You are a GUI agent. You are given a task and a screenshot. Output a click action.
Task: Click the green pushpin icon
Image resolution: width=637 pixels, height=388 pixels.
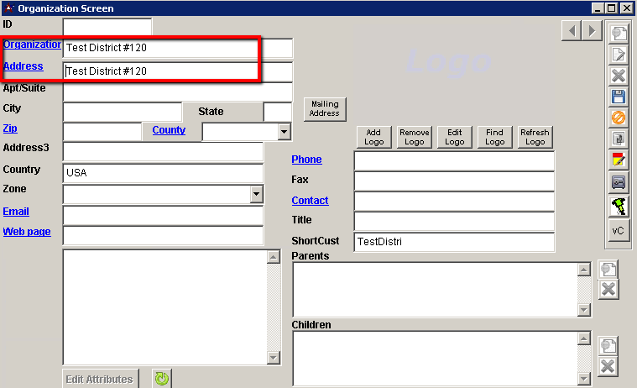tap(618, 204)
